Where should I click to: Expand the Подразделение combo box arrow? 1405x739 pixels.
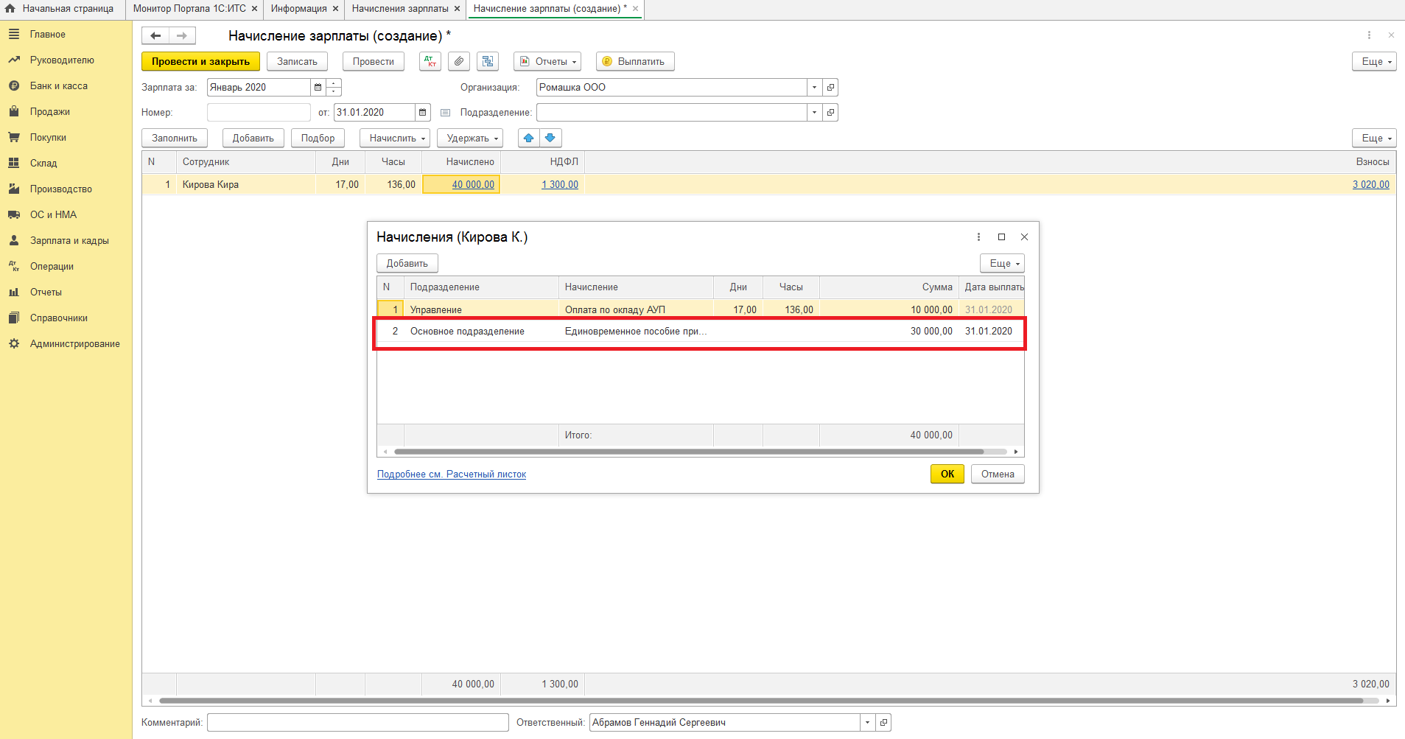(x=814, y=113)
